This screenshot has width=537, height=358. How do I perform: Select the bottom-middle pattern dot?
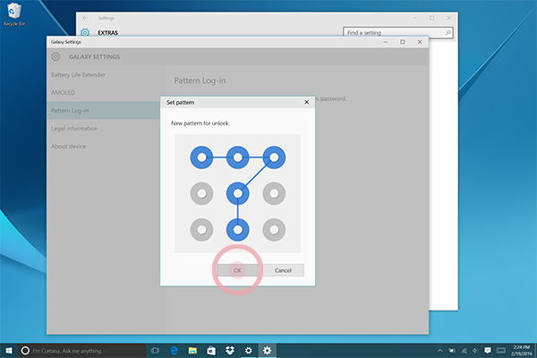(x=238, y=229)
